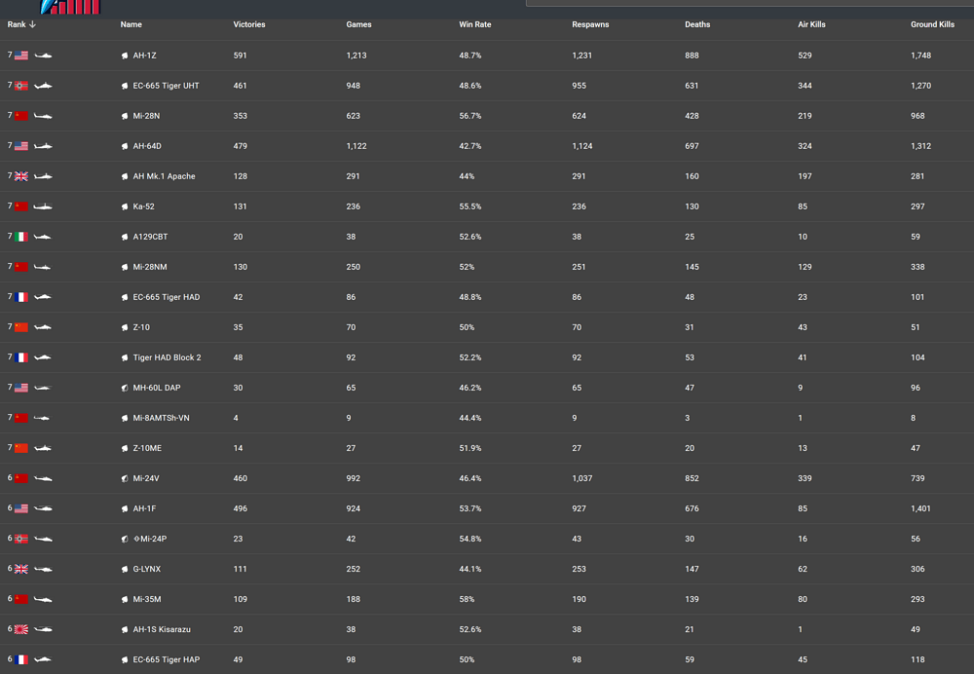Image resolution: width=974 pixels, height=674 pixels.
Task: Click the Japanese flag in the AH-1S Kisarazu row
Action: click(21, 629)
